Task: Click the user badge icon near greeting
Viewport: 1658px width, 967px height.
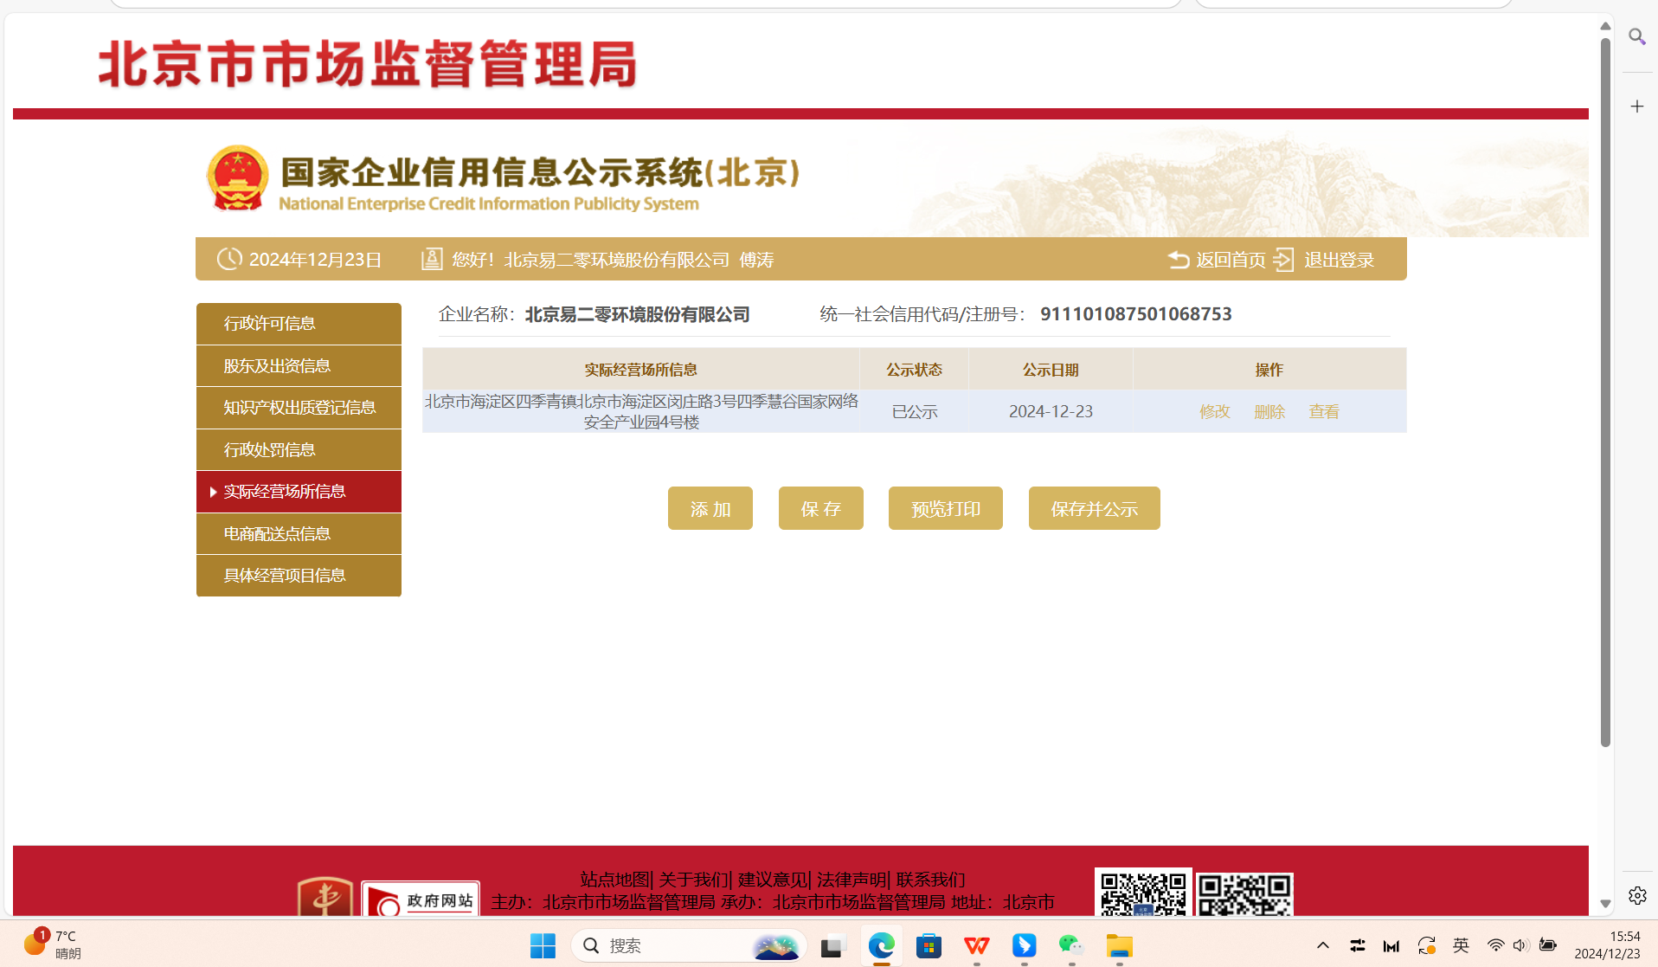Action: [432, 259]
